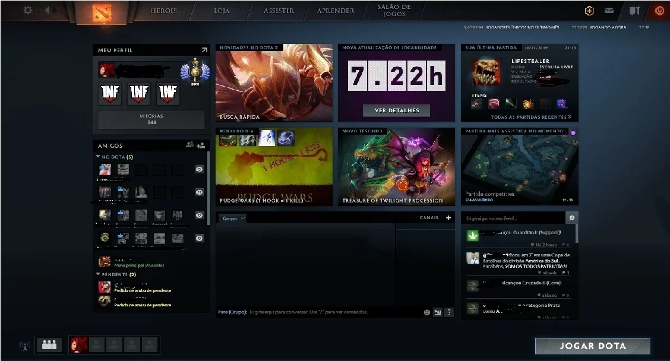Watch second friend party with eye icon
Viewport: 670px width, 361px height.
pyautogui.click(x=199, y=192)
